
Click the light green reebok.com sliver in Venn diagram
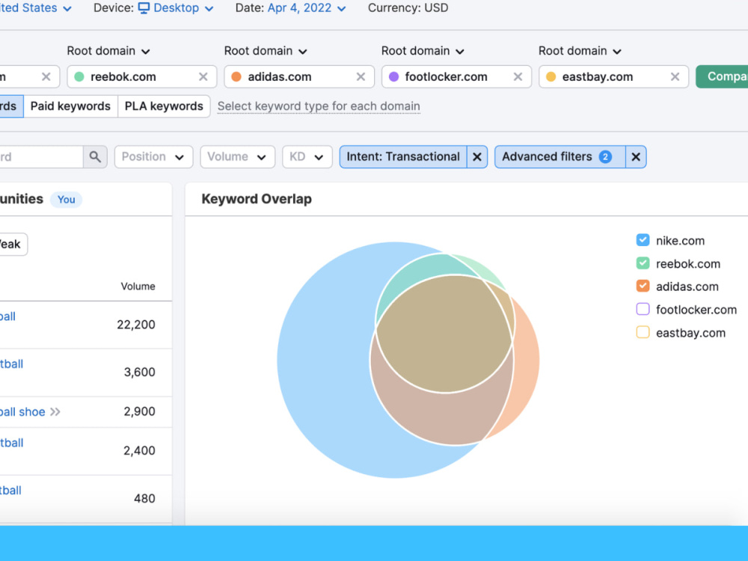click(481, 268)
